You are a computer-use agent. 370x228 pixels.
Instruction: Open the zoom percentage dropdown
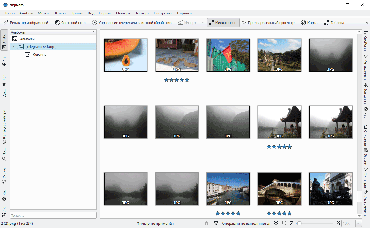358,223
